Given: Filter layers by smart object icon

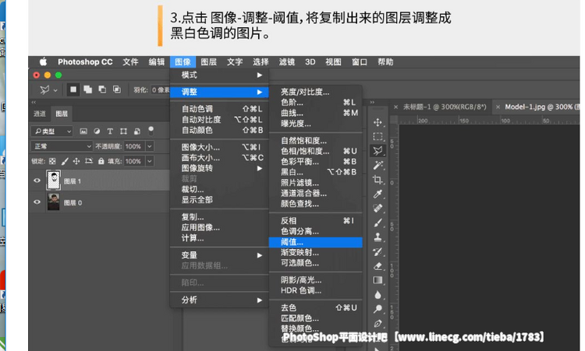Looking at the screenshot, I should 137,131.
